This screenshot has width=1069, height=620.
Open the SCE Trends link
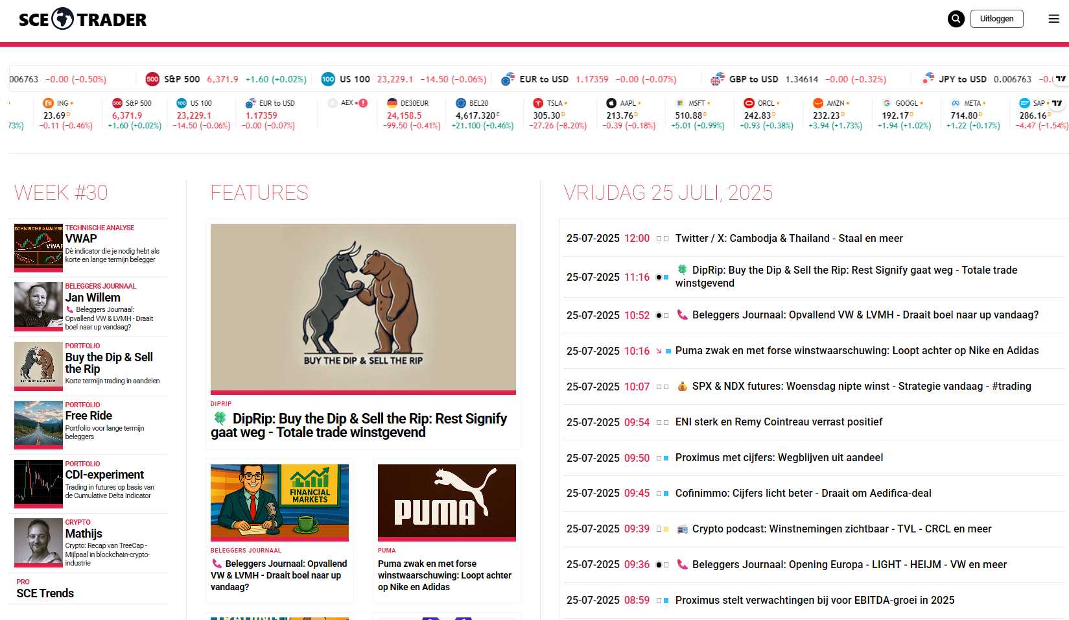[x=45, y=593]
